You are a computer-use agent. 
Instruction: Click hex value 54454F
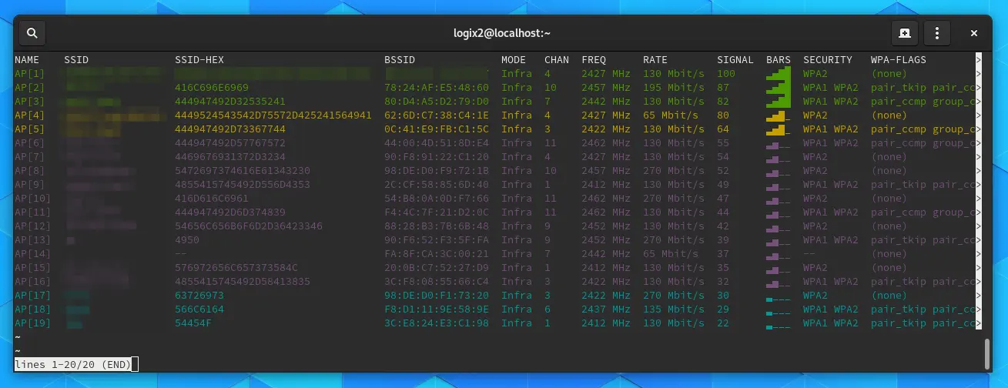point(193,323)
